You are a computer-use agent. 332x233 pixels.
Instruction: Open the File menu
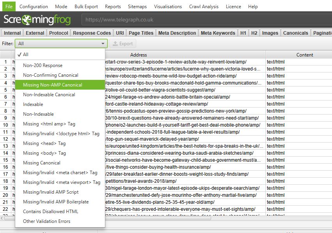(x=8, y=6)
